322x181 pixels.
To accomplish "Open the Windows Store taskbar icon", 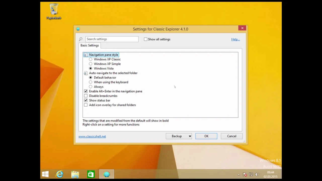I will point(91,174).
